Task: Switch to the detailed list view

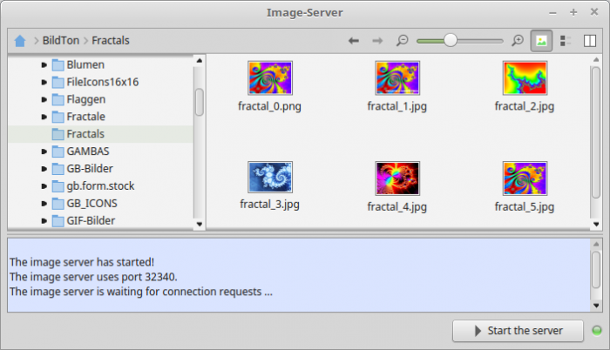Action: click(x=565, y=40)
